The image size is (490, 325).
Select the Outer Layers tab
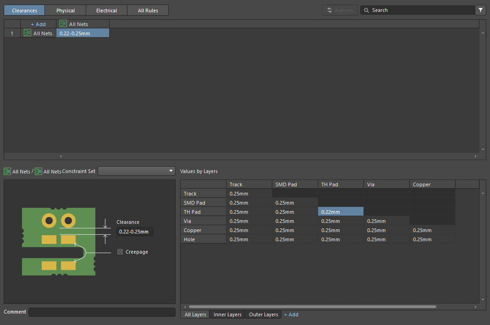point(264,314)
